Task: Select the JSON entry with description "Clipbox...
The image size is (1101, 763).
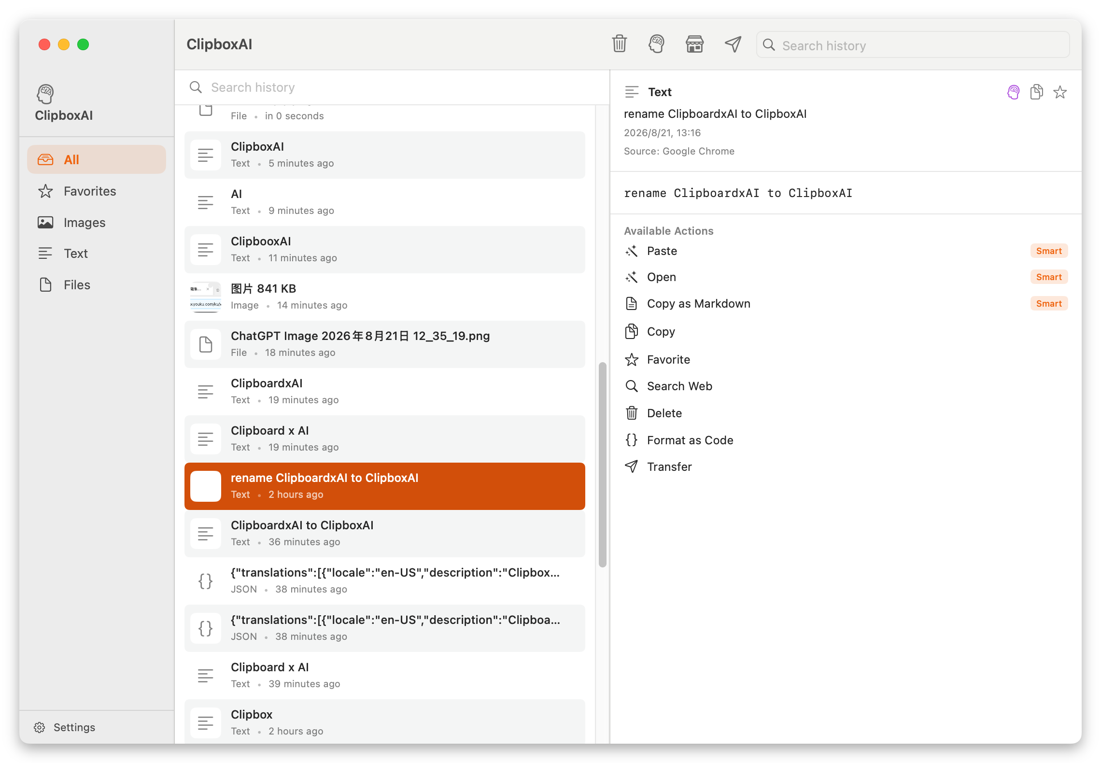Action: pos(385,581)
